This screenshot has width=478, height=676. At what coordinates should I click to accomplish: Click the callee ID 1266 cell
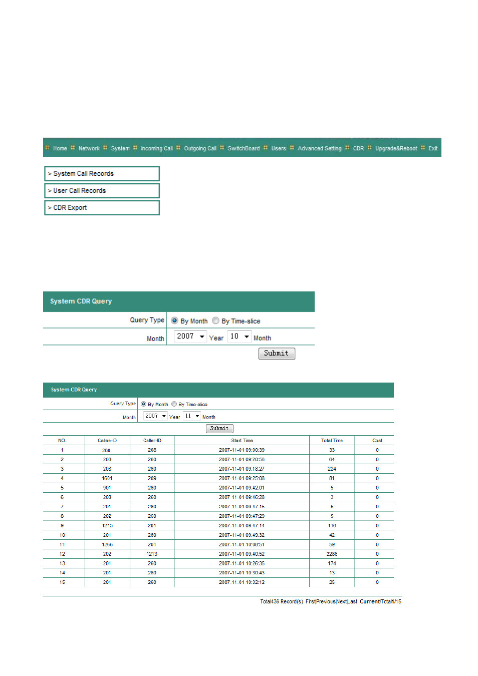tap(107, 545)
